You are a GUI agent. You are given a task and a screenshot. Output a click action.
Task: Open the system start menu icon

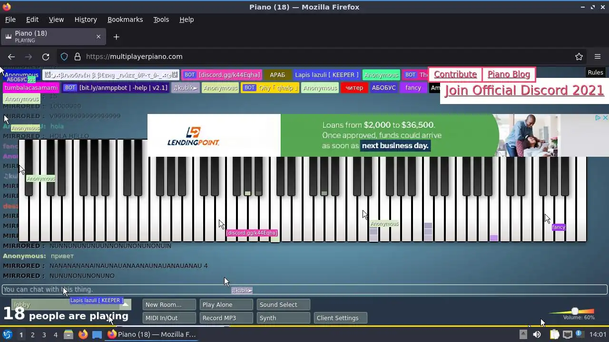point(7,334)
